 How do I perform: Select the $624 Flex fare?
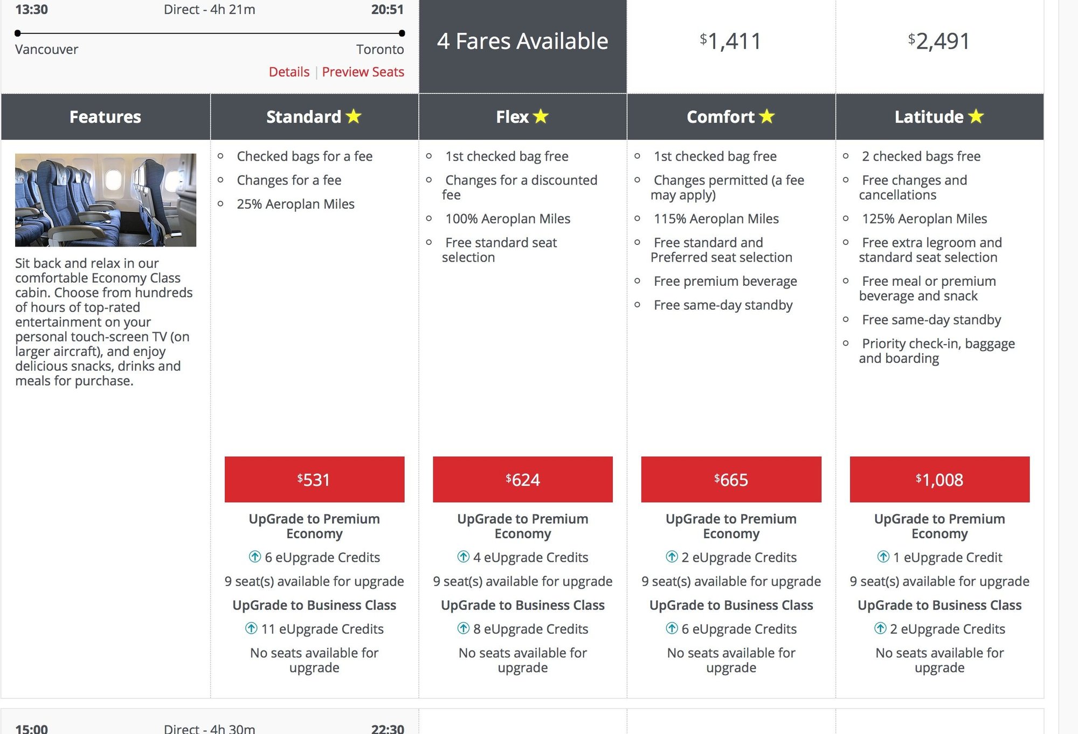click(522, 479)
